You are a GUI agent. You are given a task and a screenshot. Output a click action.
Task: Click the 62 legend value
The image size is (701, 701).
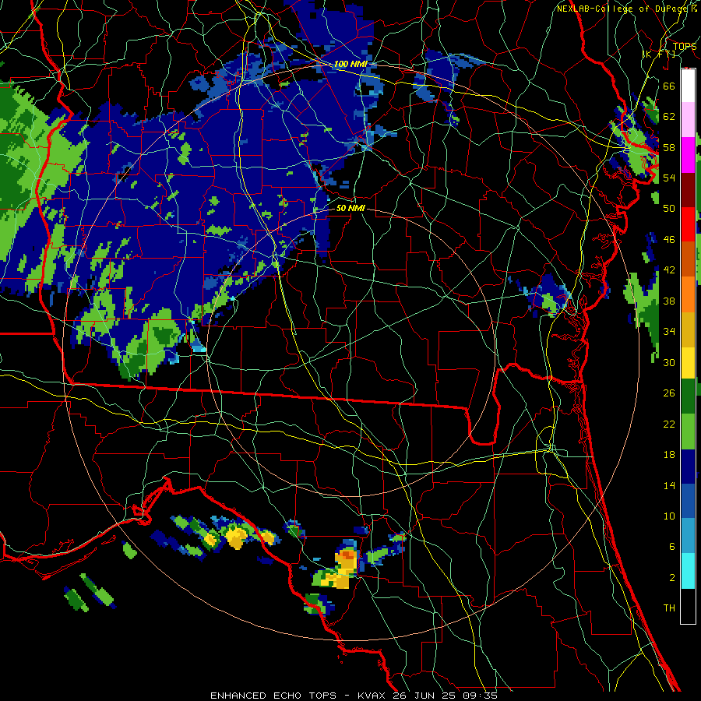669,117
